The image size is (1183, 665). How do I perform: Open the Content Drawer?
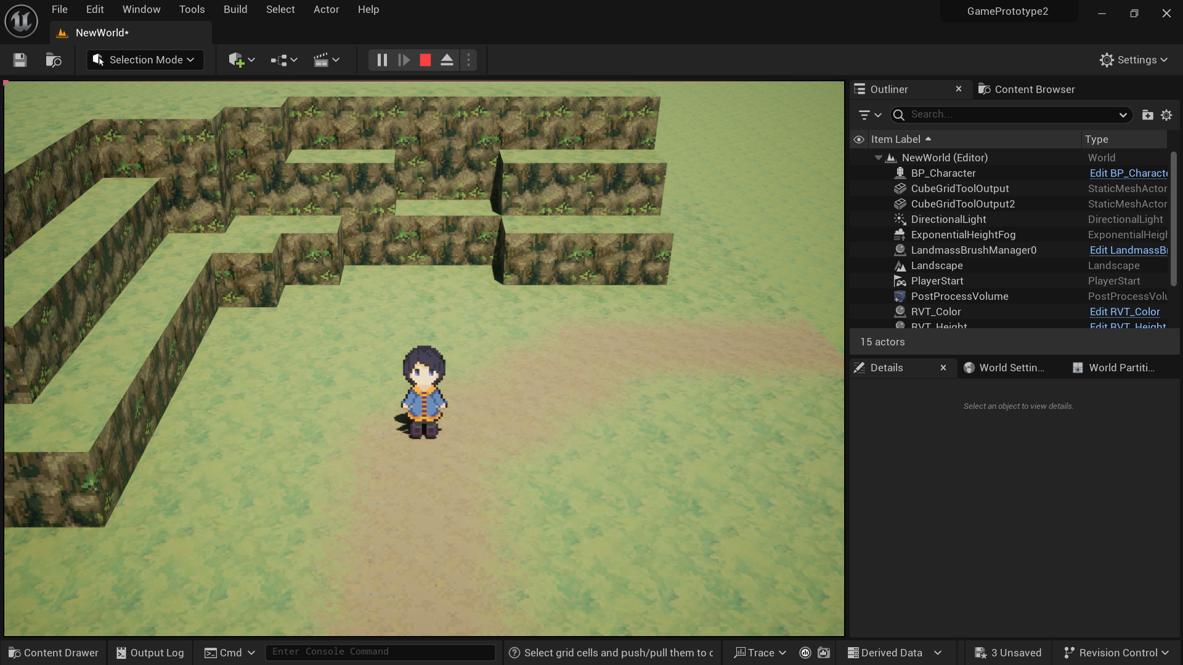[54, 653]
